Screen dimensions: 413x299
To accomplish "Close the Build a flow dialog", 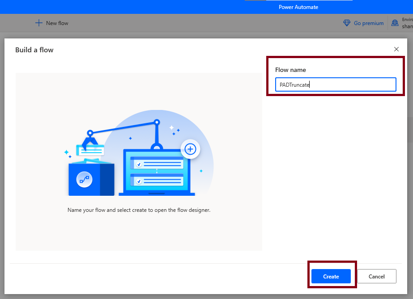I will 396,49.
